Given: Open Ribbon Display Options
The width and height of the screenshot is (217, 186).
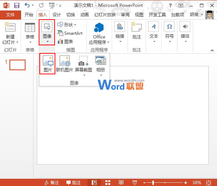Looking at the screenshot, I should coord(181,5).
